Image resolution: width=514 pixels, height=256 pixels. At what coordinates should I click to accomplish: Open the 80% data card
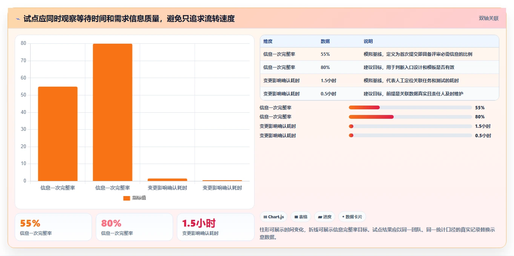[x=134, y=227]
